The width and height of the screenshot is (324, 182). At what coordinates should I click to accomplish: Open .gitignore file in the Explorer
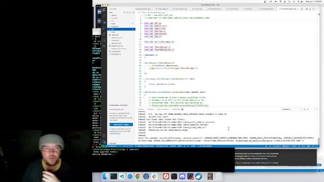click(115, 35)
